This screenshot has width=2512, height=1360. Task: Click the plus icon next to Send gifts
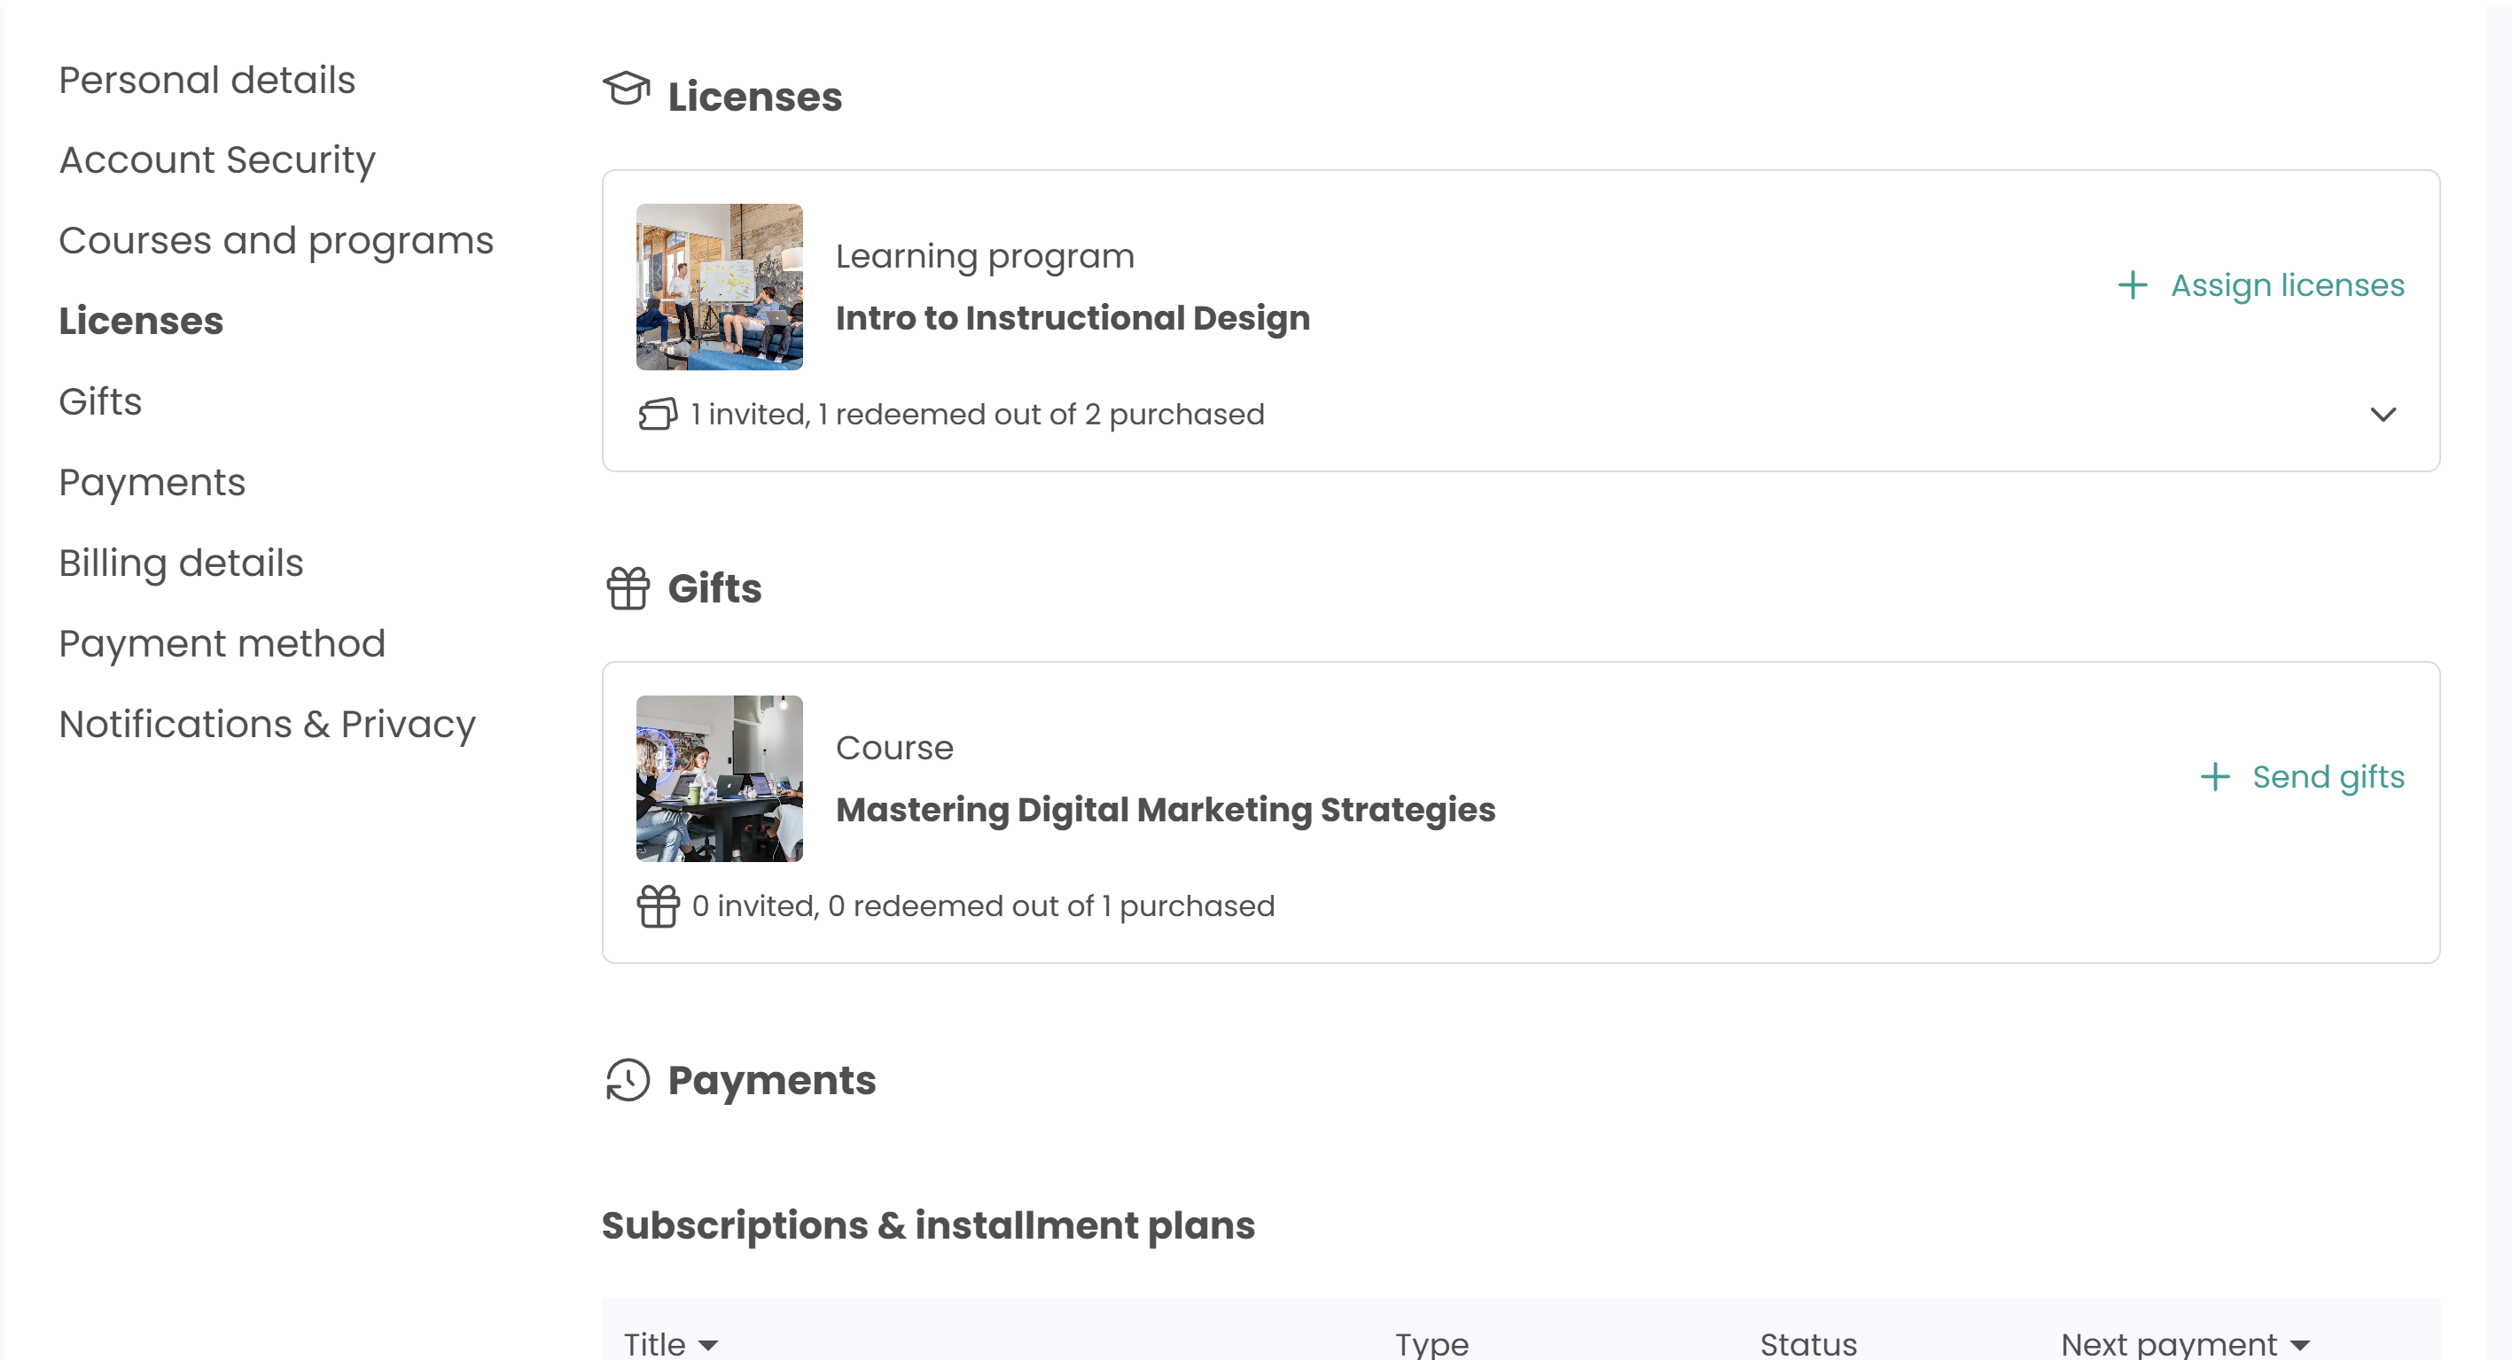2214,777
